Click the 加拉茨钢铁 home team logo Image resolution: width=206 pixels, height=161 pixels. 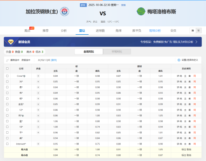tap(64, 12)
